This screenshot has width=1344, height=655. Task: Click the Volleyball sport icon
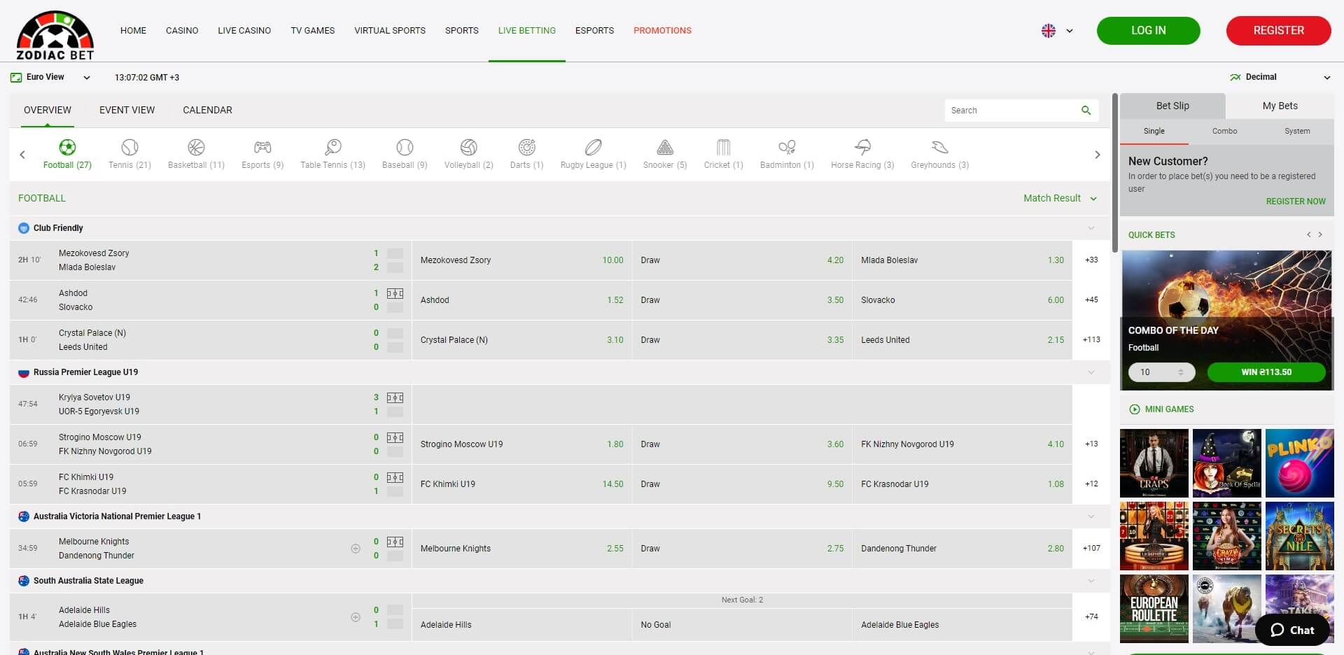click(468, 148)
